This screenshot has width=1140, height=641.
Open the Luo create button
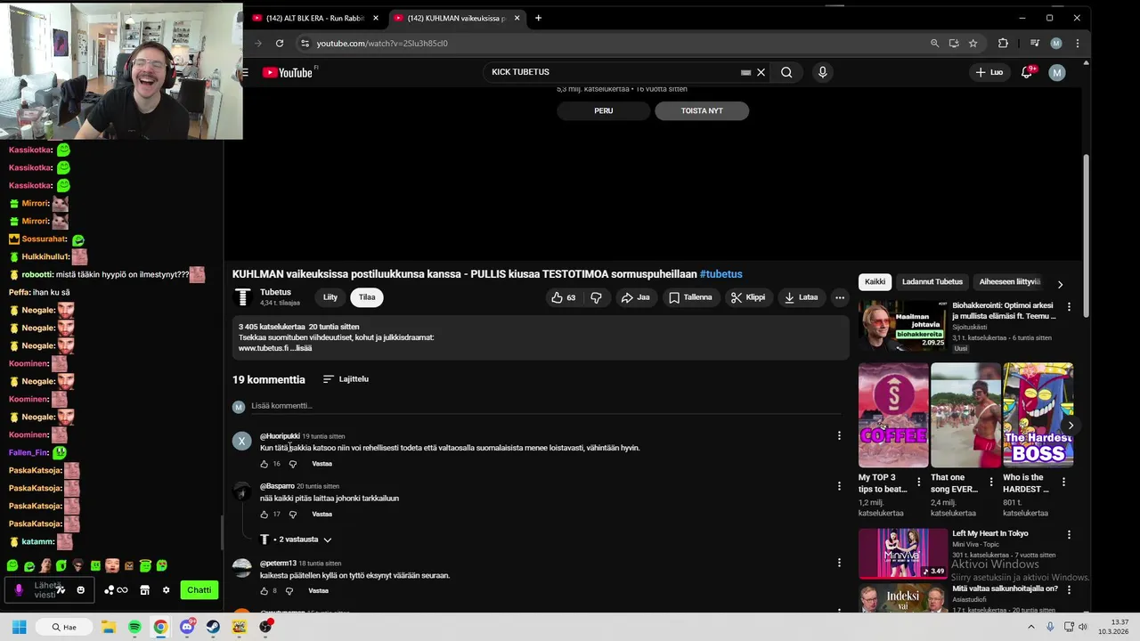coord(989,72)
